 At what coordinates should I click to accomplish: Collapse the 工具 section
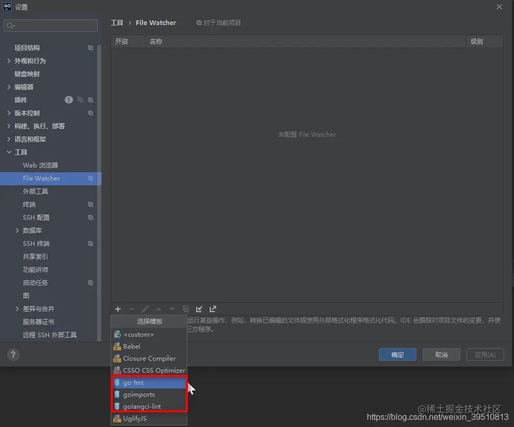coord(9,152)
